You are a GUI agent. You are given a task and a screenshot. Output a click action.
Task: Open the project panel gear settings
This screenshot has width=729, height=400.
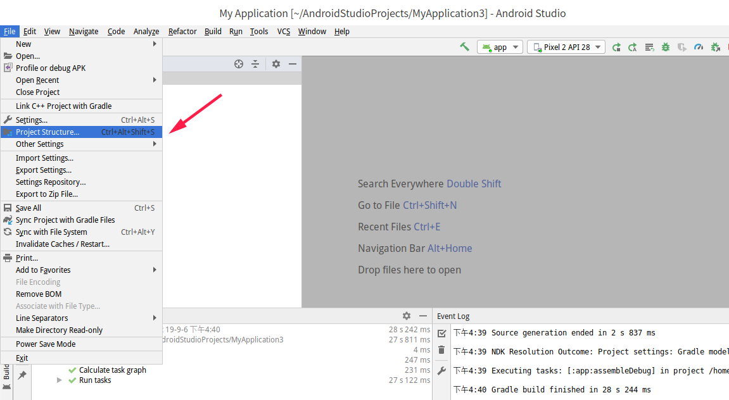276,64
